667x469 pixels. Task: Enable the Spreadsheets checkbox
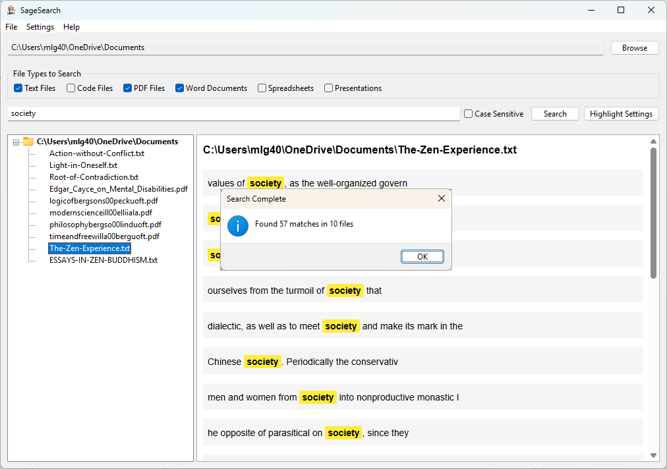click(x=262, y=88)
